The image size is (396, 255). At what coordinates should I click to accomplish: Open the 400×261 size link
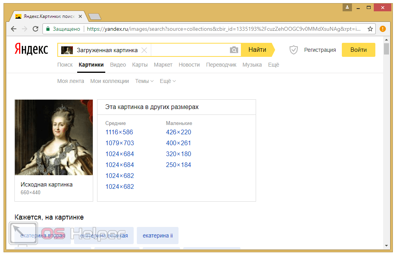(178, 143)
